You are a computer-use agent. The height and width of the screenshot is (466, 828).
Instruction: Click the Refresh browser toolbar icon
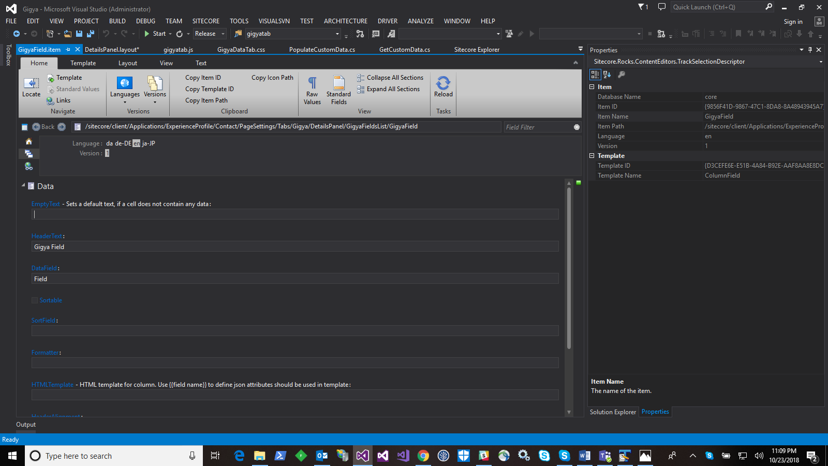pos(180,34)
